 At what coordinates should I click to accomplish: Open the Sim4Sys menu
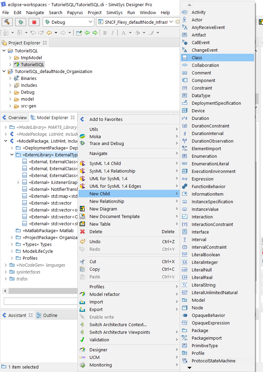click(x=114, y=13)
